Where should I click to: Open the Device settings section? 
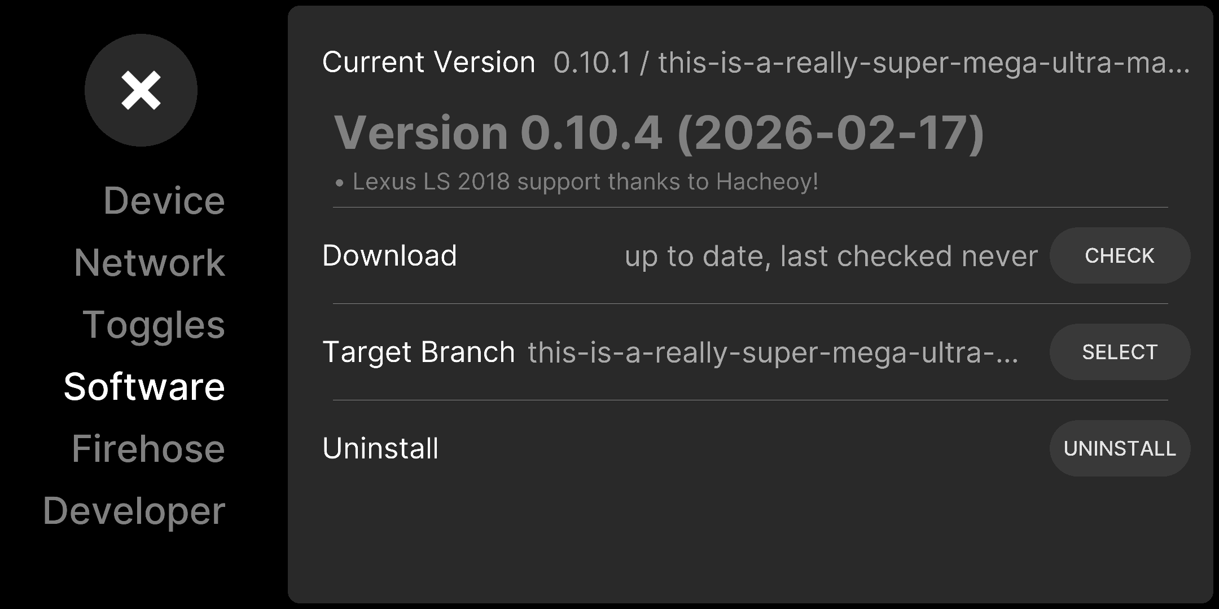(164, 201)
